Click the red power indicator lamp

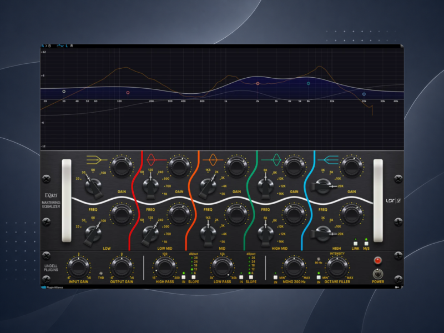(x=378, y=260)
